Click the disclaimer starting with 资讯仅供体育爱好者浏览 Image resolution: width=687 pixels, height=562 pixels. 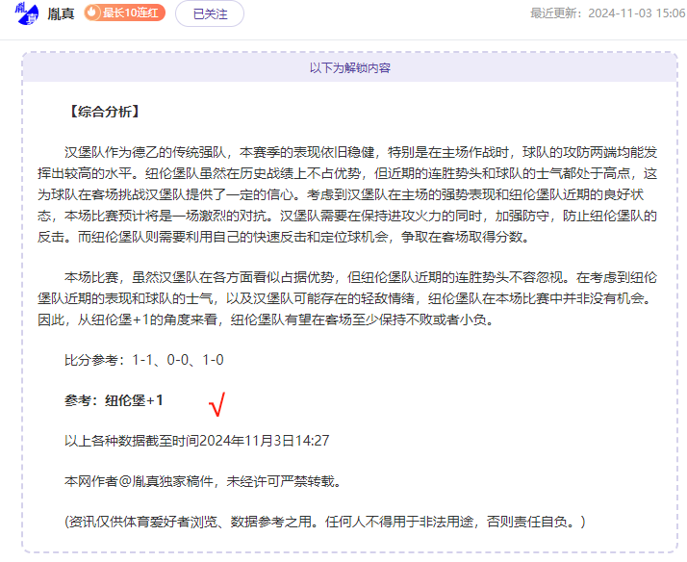(324, 522)
